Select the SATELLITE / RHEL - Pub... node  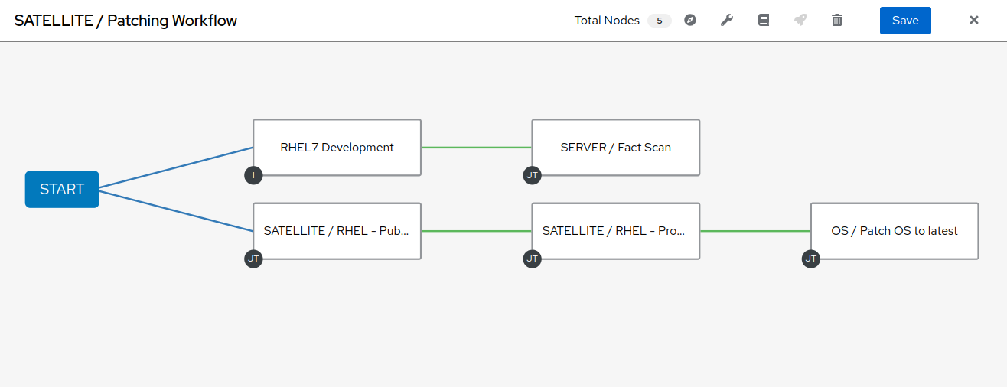point(337,231)
